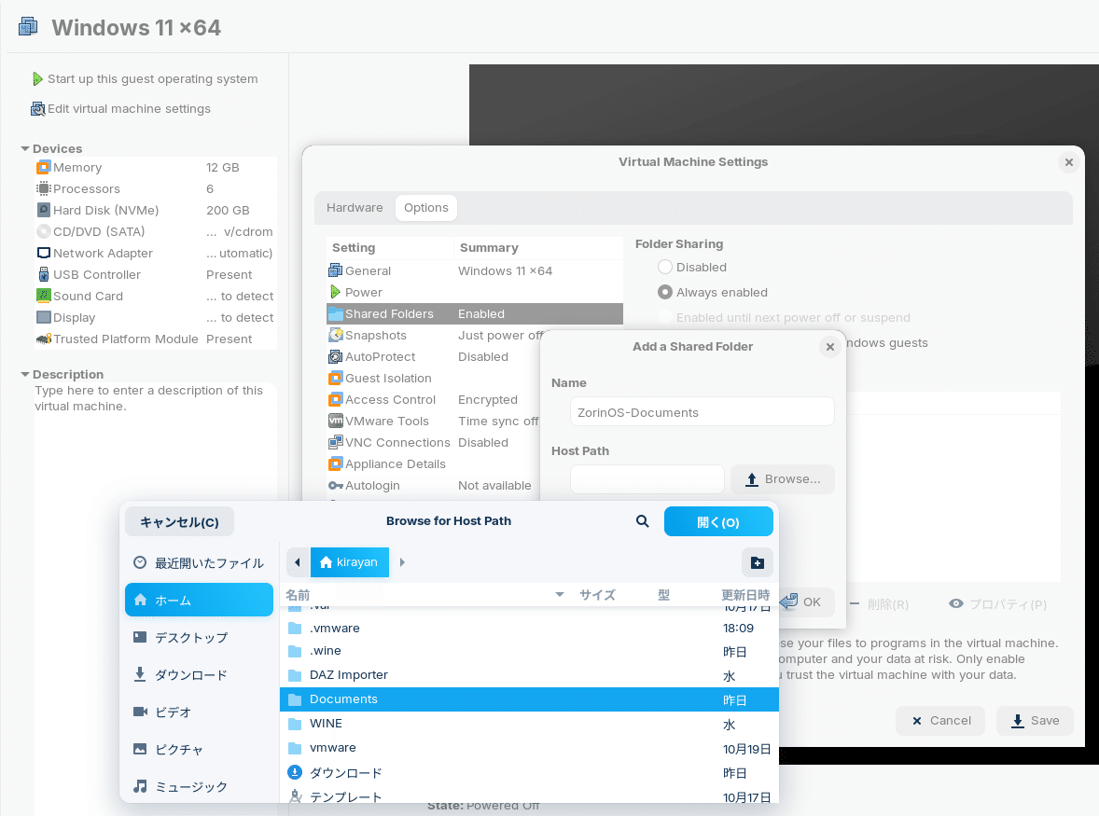Viewport: 1099px width, 816px height.
Task: Click the Hard Disk (NVMe) device icon
Action: (42, 210)
